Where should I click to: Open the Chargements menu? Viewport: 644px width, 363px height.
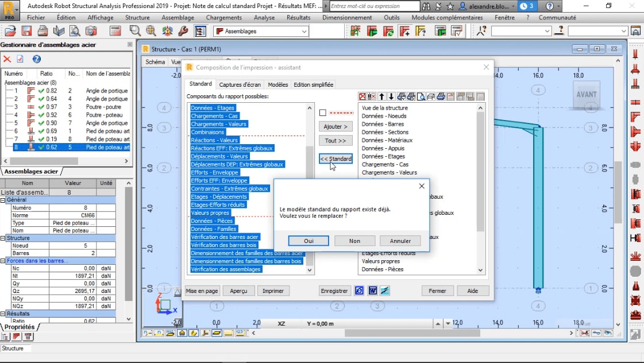pos(224,18)
